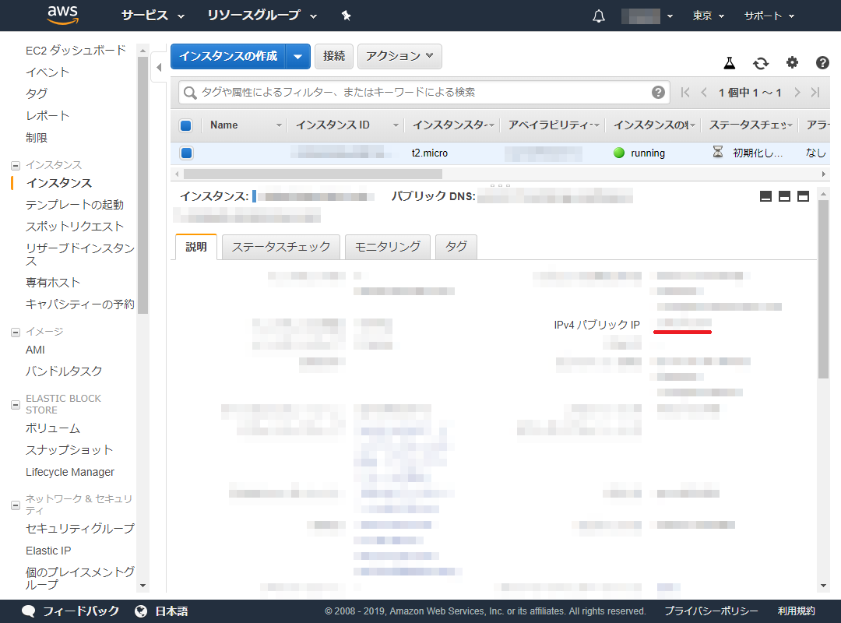Click the search filter help icon

click(658, 93)
